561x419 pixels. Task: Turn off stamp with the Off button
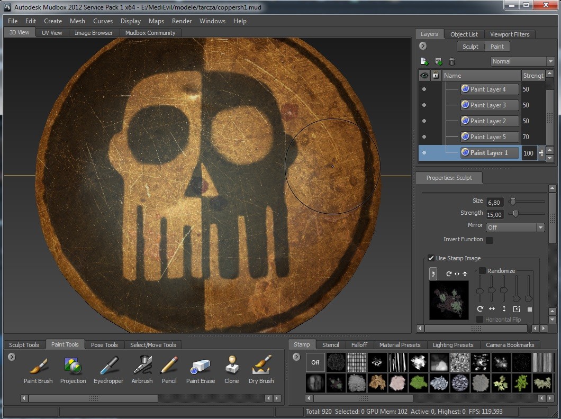point(315,362)
